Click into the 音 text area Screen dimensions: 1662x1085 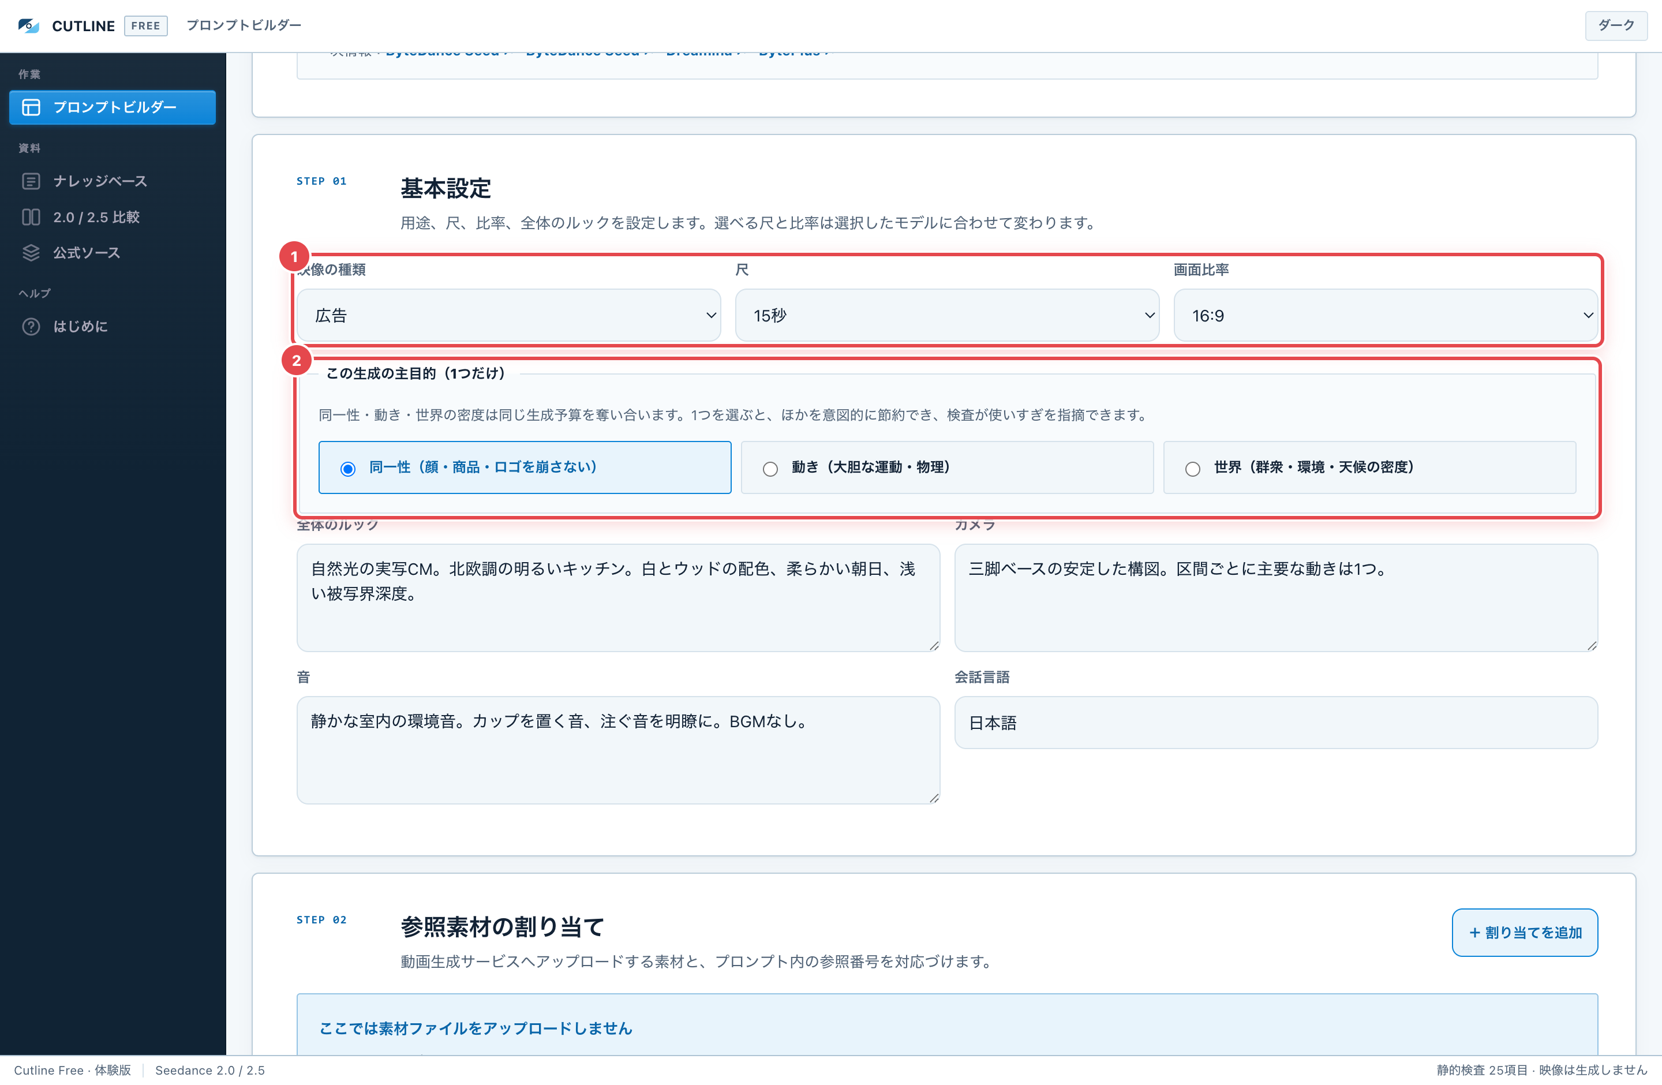click(618, 750)
